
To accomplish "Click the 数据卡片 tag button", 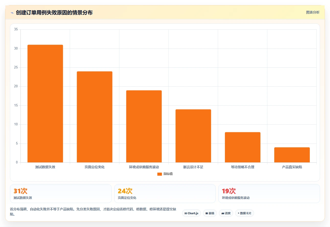I will click(x=245, y=213).
